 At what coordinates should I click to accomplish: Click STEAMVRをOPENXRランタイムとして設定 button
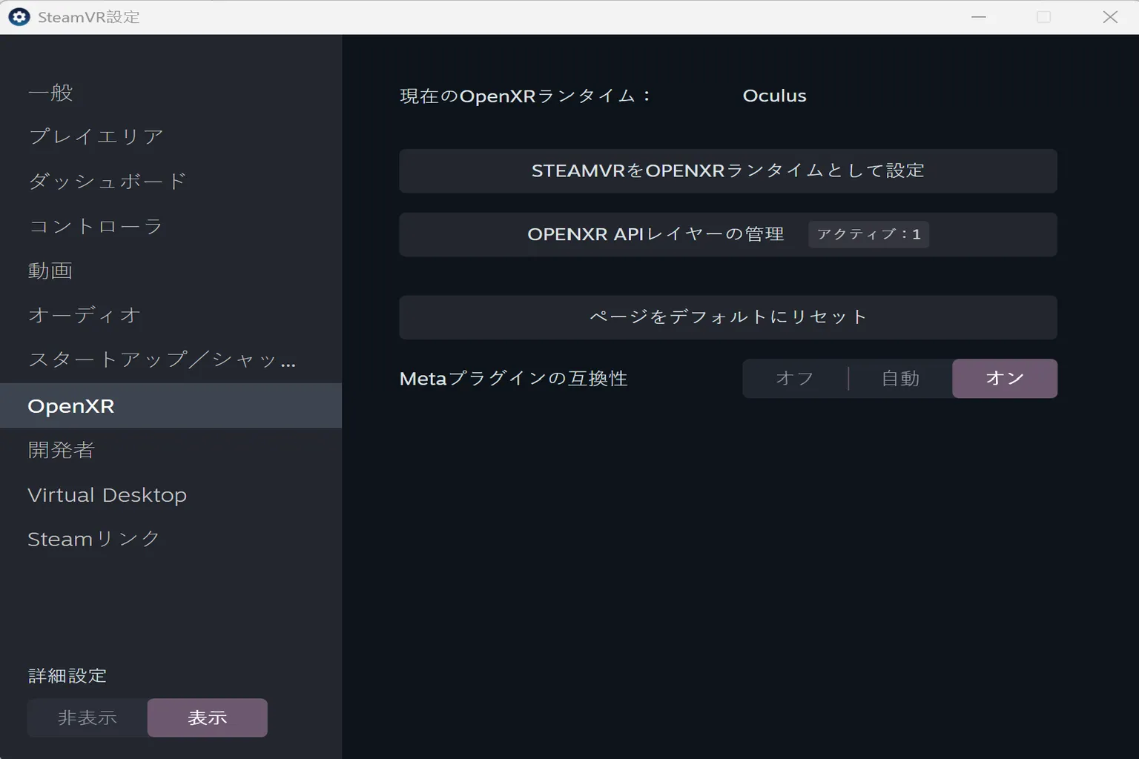coord(728,171)
